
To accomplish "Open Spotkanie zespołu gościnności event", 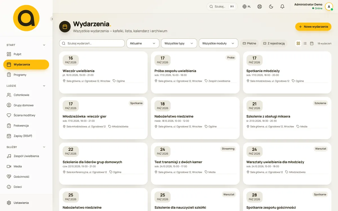I will pos(287,199).
